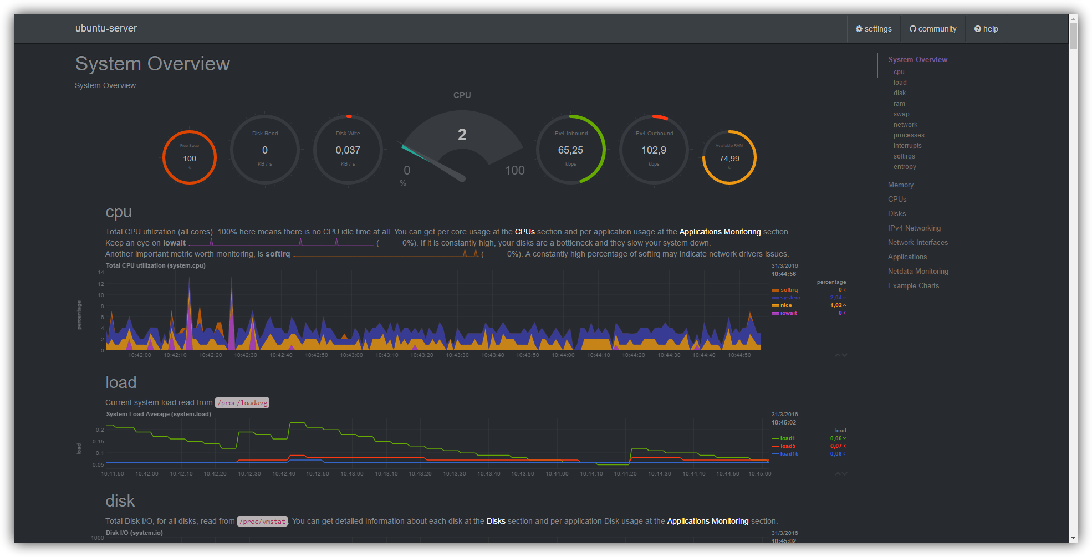Image resolution: width=1092 pixels, height=557 pixels.
Task: Go to entropy in the sidebar submenu
Action: (x=905, y=167)
